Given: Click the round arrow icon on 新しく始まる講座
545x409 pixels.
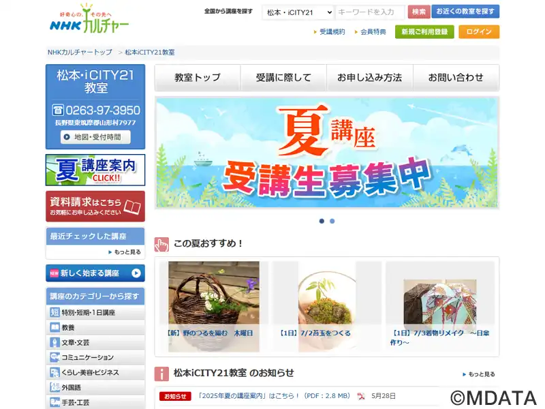Looking at the screenshot, I should [136, 273].
